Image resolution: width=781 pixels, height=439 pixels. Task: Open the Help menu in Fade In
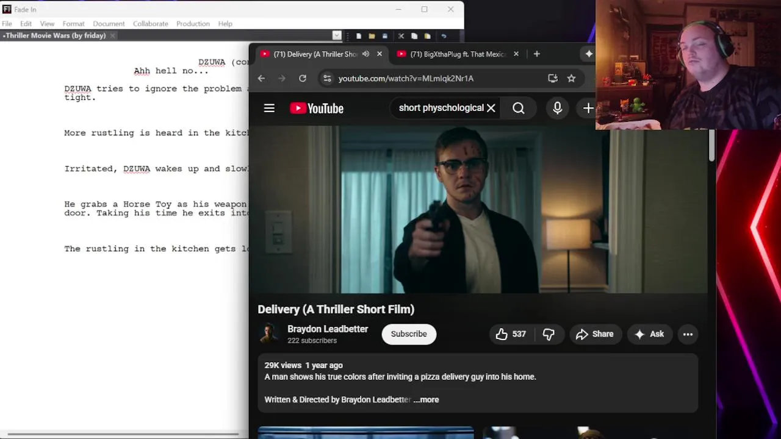(225, 24)
